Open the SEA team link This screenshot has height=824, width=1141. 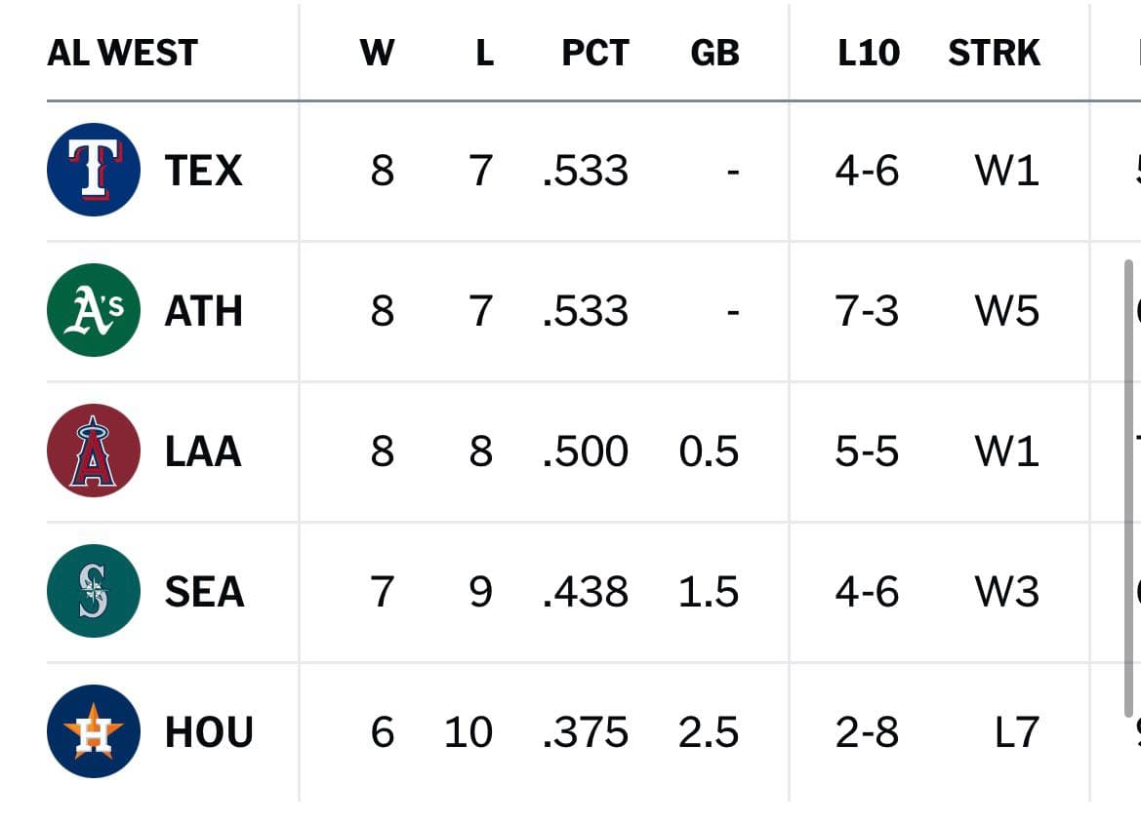tap(204, 592)
